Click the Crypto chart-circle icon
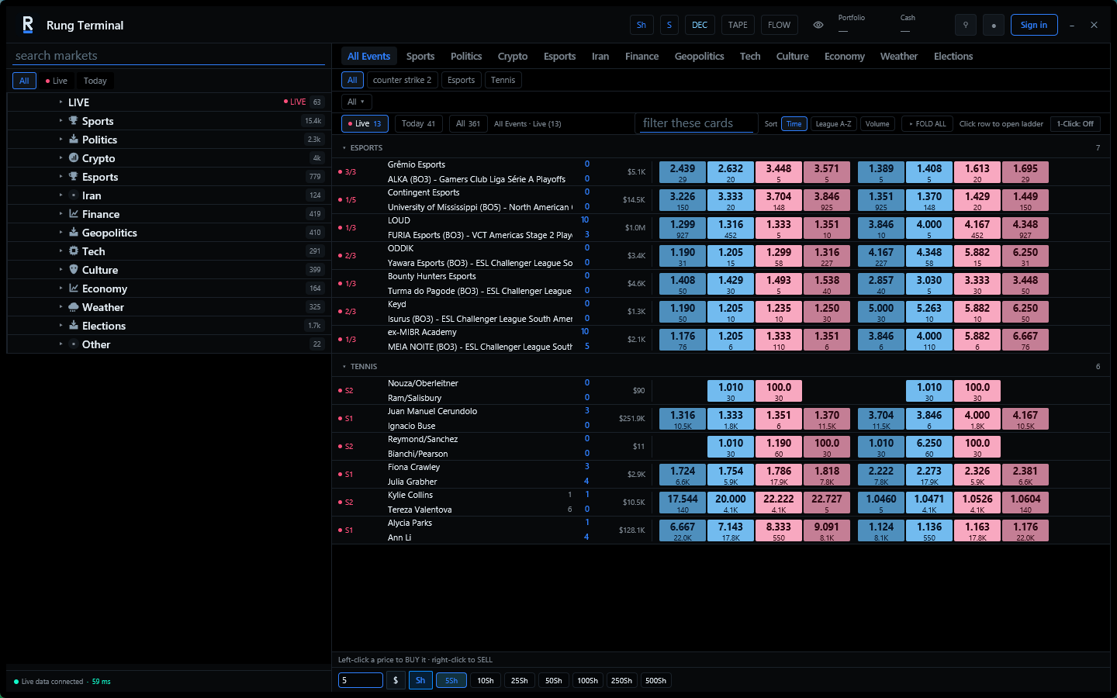 74,158
